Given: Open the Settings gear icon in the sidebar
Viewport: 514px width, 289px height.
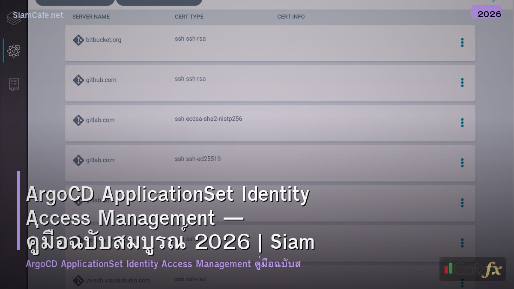Looking at the screenshot, I should click(x=14, y=51).
